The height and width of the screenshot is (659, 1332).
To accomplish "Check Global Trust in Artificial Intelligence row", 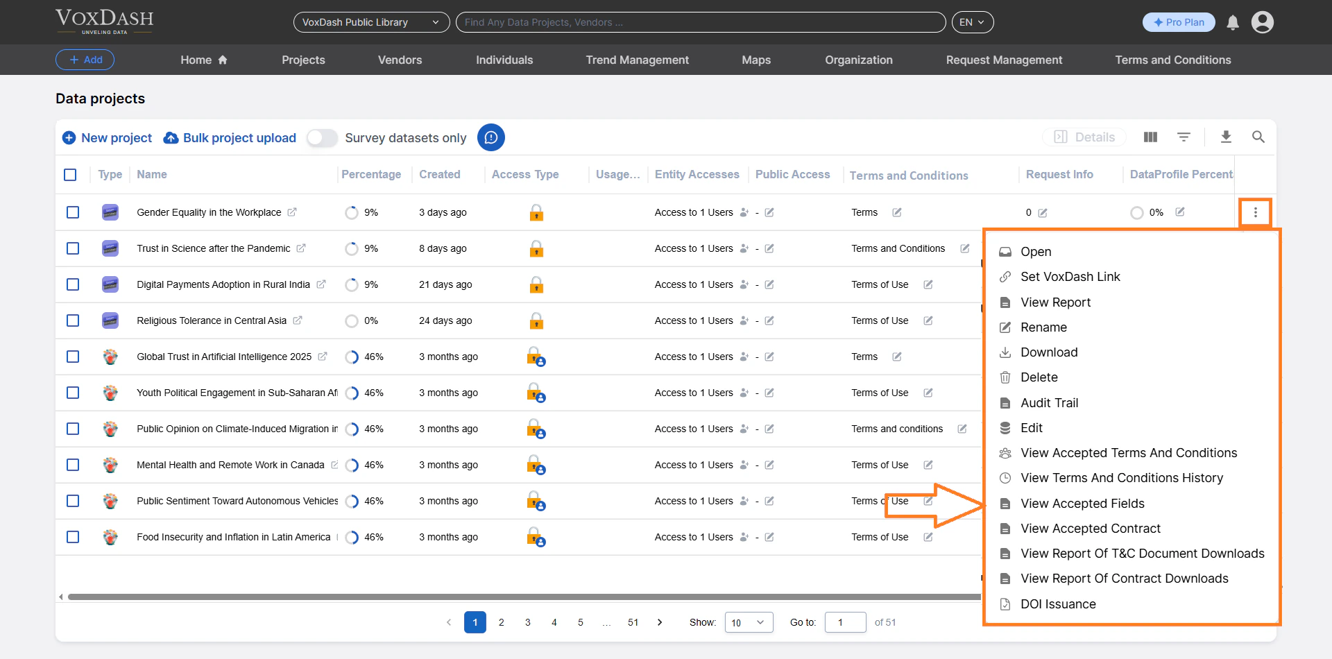I will coord(73,357).
